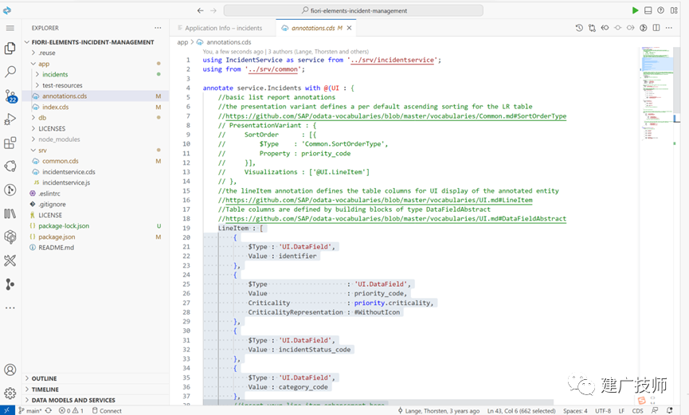
Task: Show additional activity bar views ellipsis
Action: point(10,307)
